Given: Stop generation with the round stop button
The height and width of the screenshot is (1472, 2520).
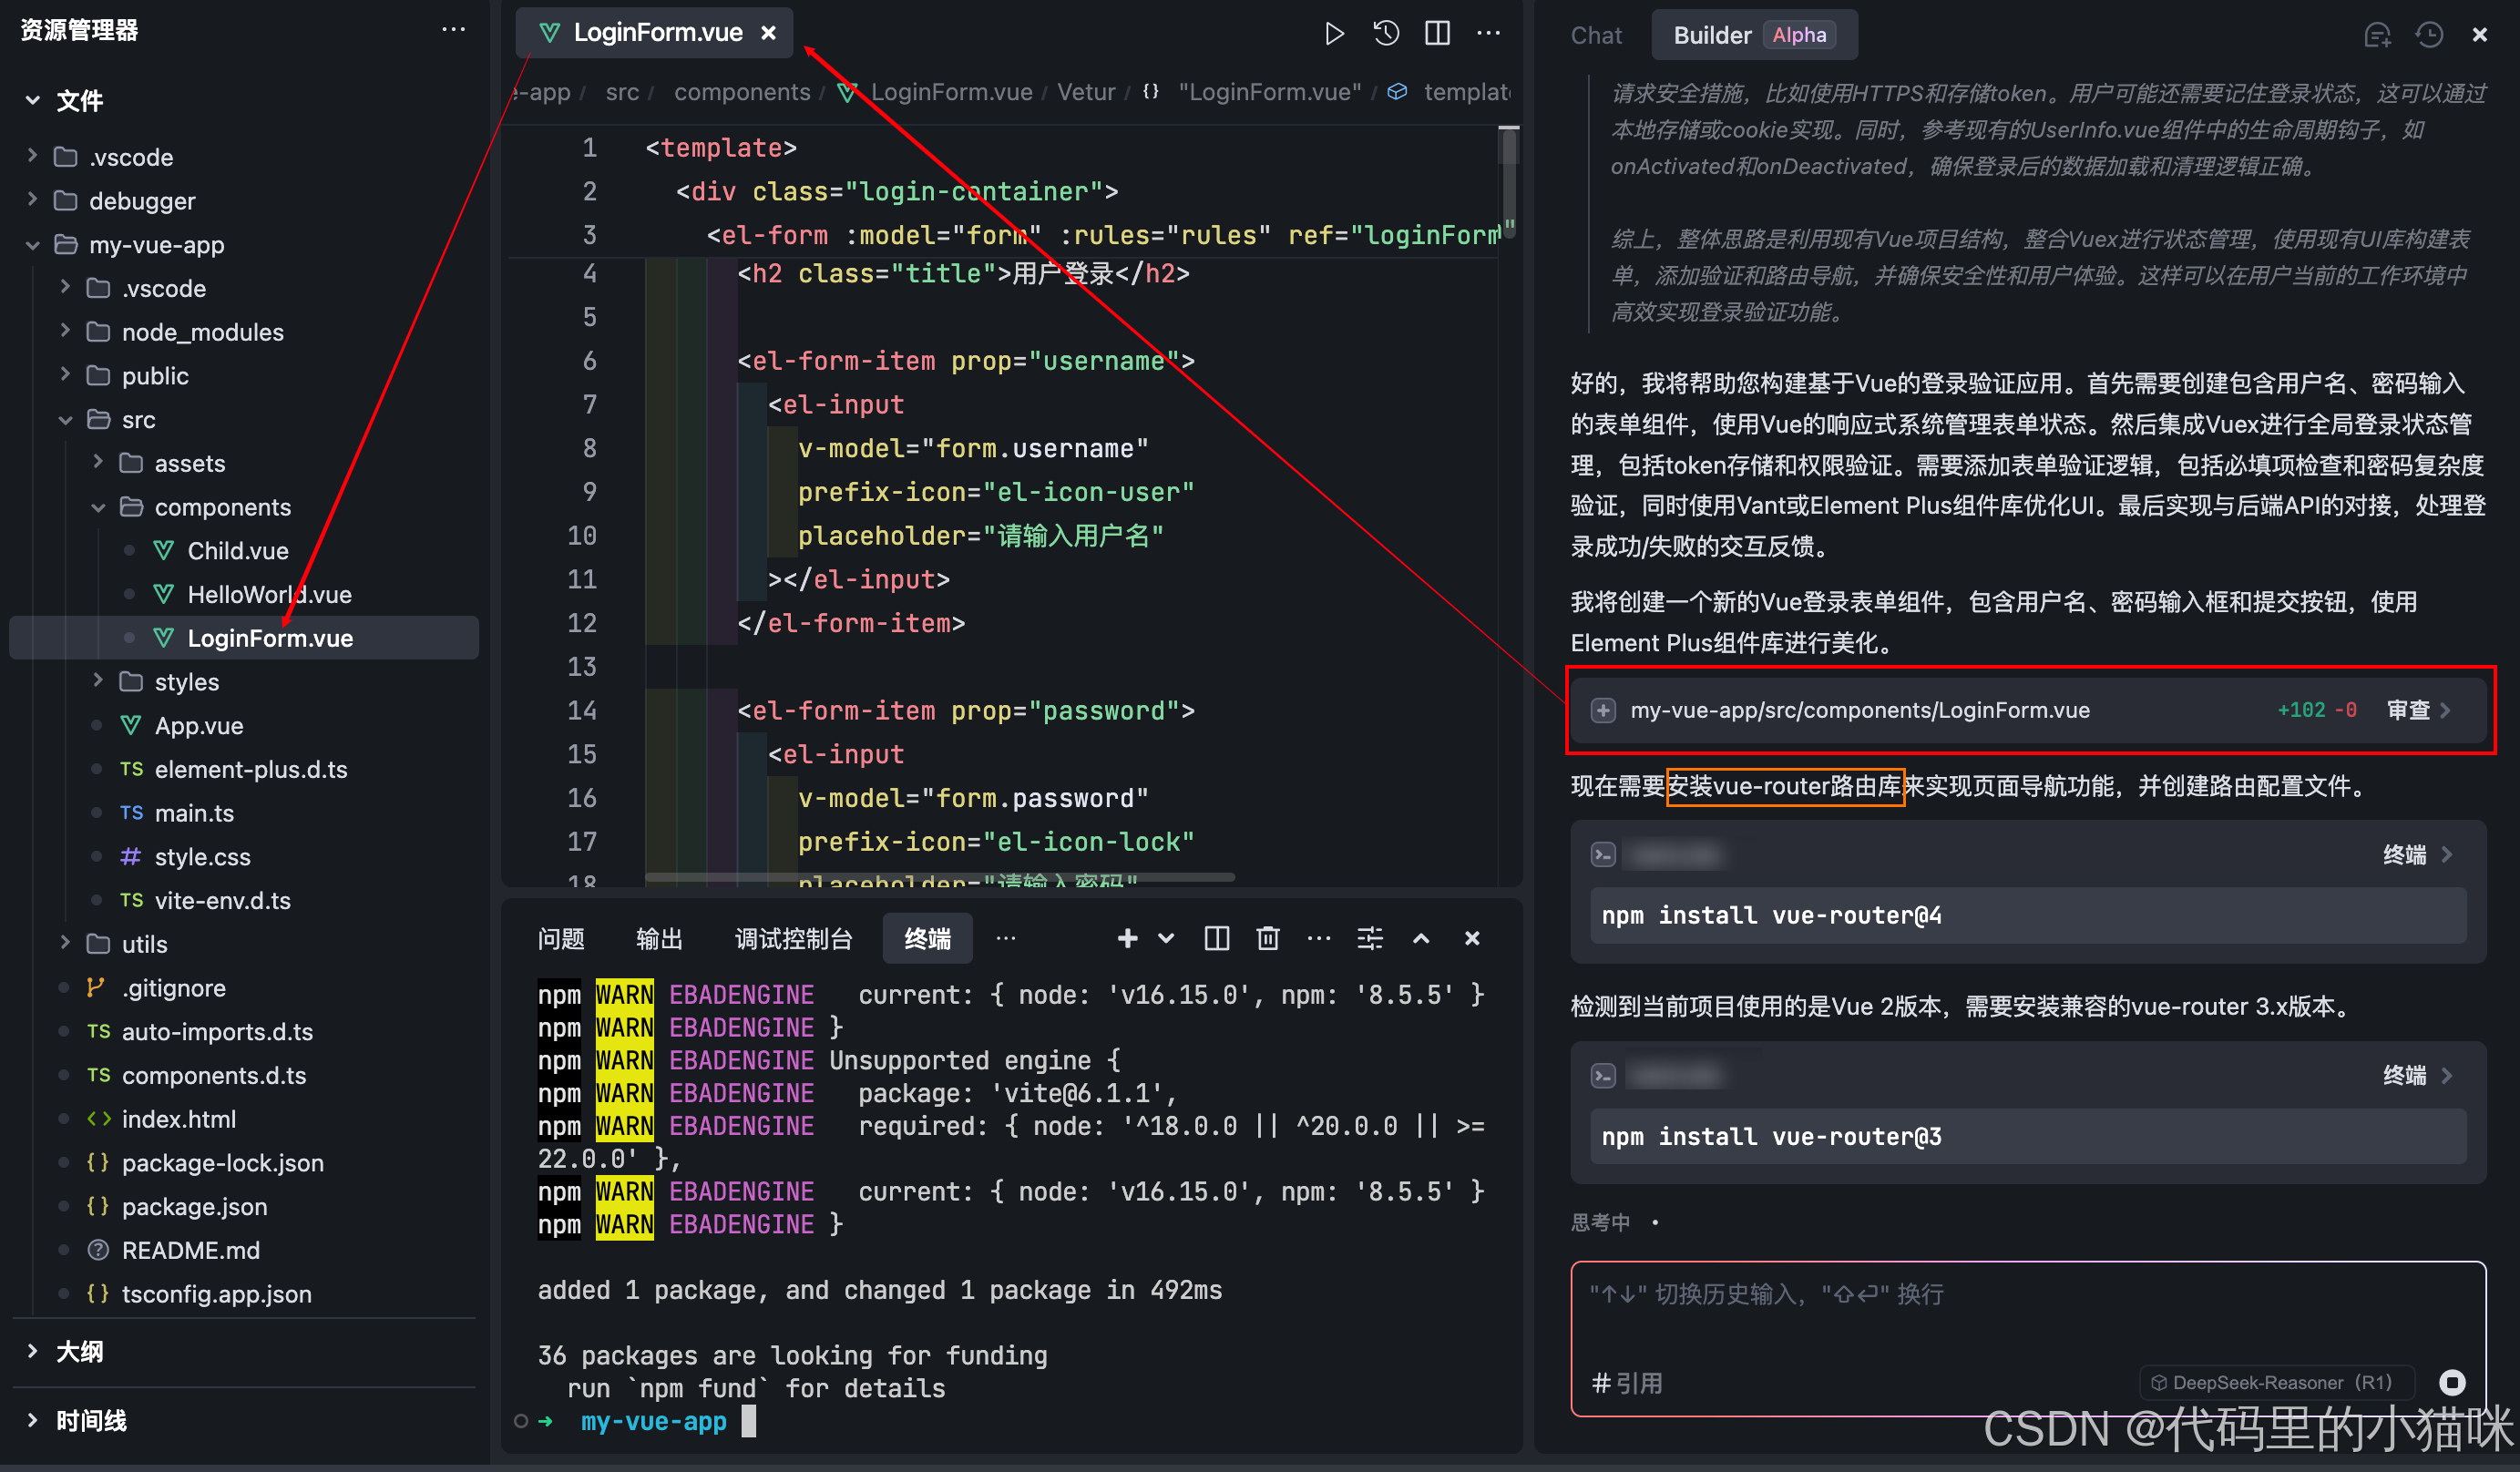Looking at the screenshot, I should click(2452, 1382).
